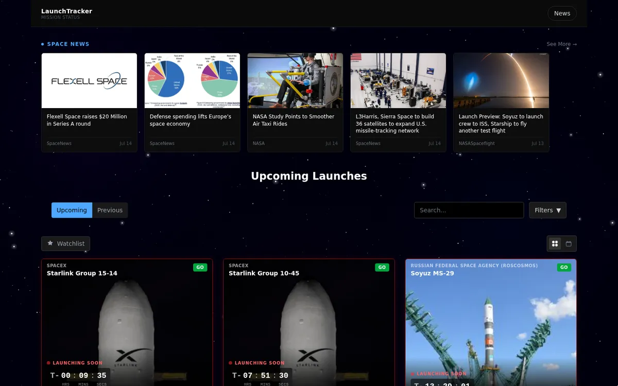
Task: Click Jul 13 date on Launch Preview card
Action: coord(537,144)
